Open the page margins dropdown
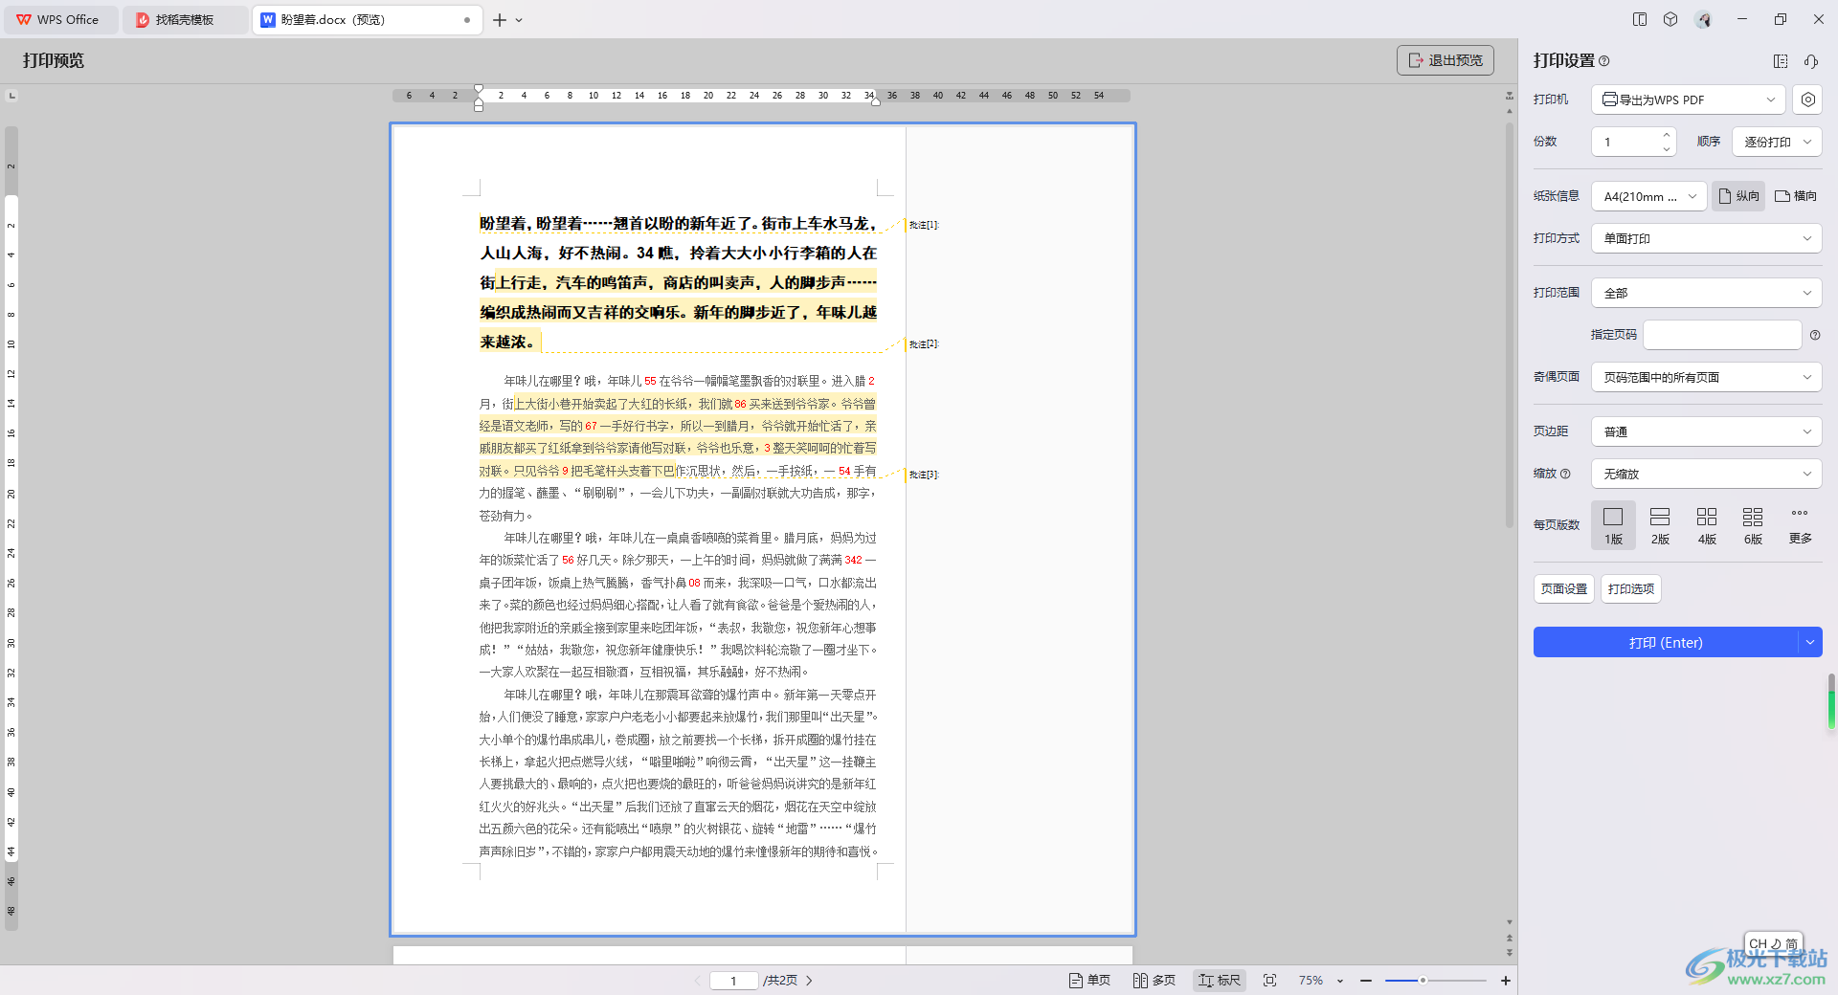The image size is (1838, 995). click(x=1706, y=431)
